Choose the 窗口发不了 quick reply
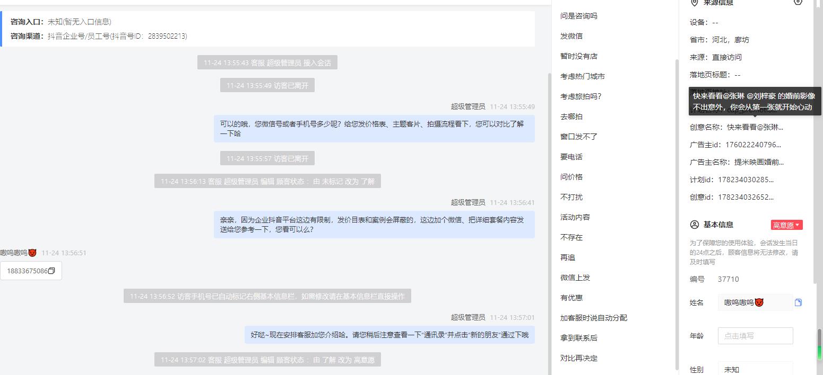Image resolution: width=823 pixels, height=375 pixels. click(x=579, y=137)
